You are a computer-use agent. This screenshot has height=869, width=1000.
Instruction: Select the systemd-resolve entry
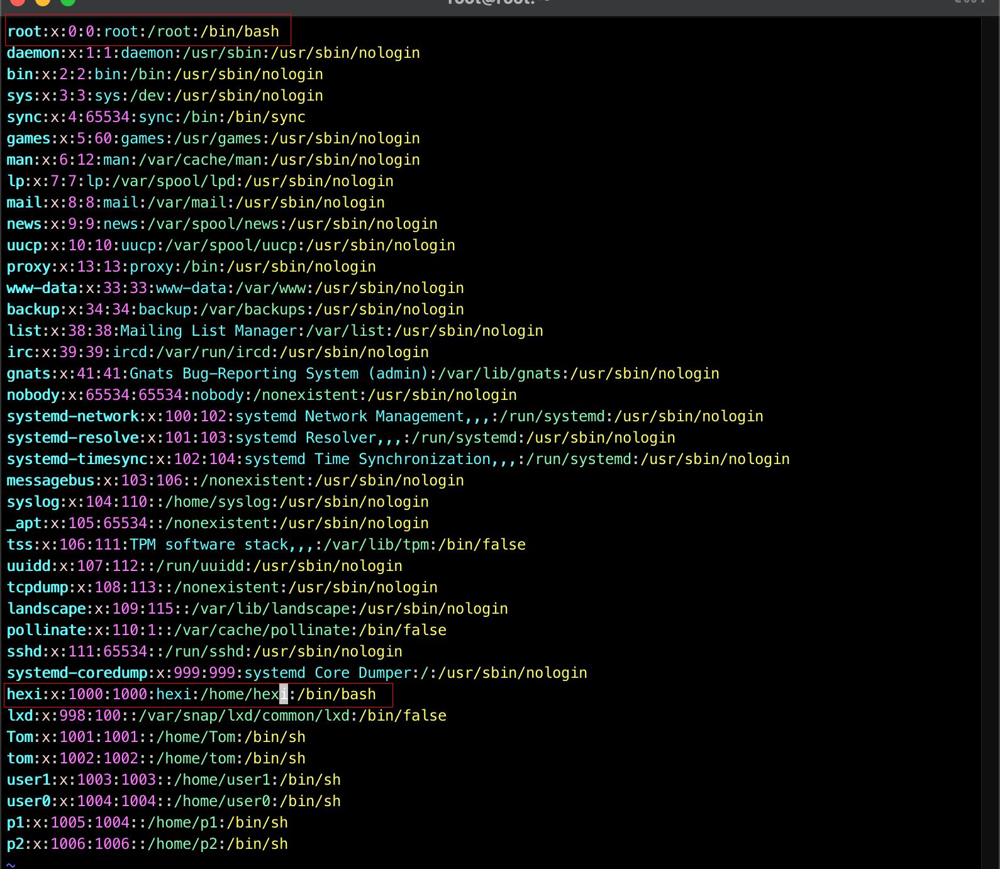341,438
